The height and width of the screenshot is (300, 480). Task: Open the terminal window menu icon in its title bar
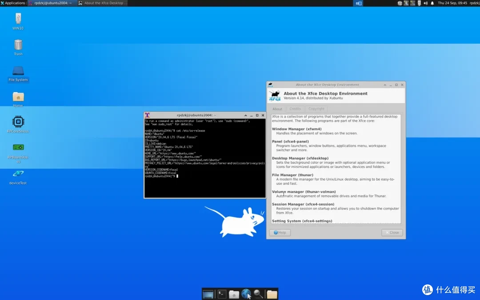pos(147,115)
